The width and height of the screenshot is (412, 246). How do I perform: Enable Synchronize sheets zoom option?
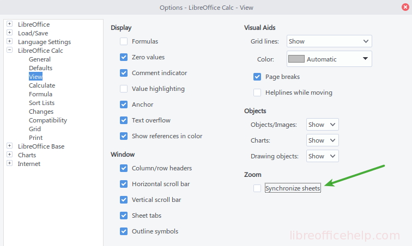coord(257,188)
